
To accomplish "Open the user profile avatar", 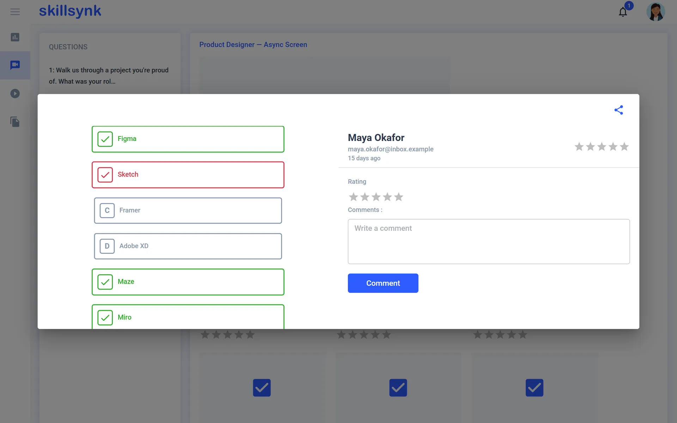I will pyautogui.click(x=655, y=12).
